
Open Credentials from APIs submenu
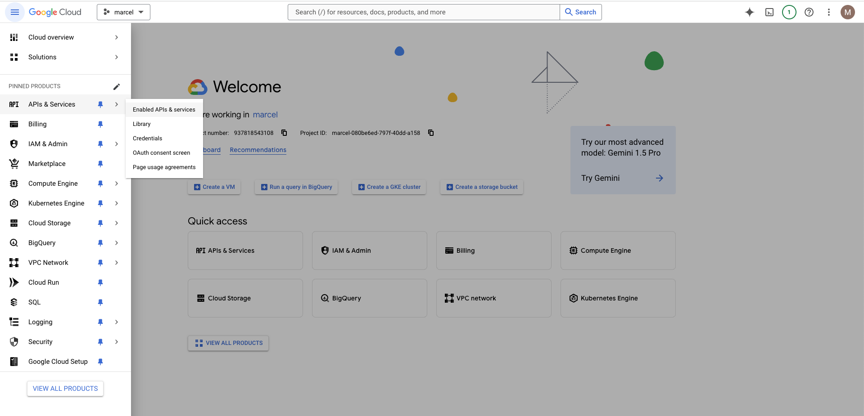(x=164, y=139)
